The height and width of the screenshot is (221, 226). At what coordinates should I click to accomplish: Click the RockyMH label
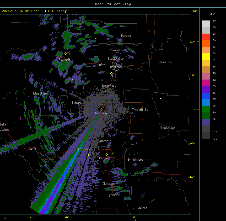64,60
